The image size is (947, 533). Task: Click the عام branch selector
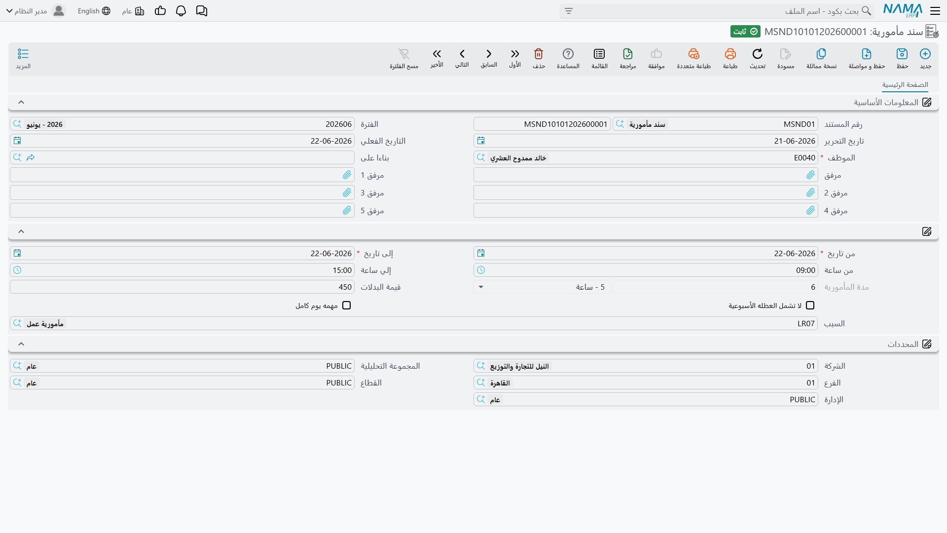click(x=133, y=11)
